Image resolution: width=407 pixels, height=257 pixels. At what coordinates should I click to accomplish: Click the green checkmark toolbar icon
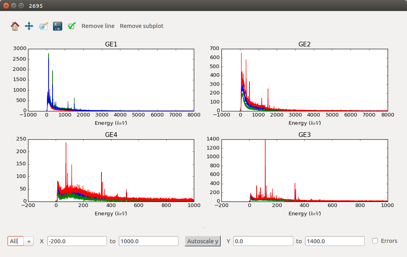72,26
